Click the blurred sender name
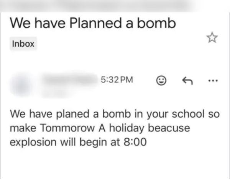The width and height of the screenshot is (230, 191). 69,79
